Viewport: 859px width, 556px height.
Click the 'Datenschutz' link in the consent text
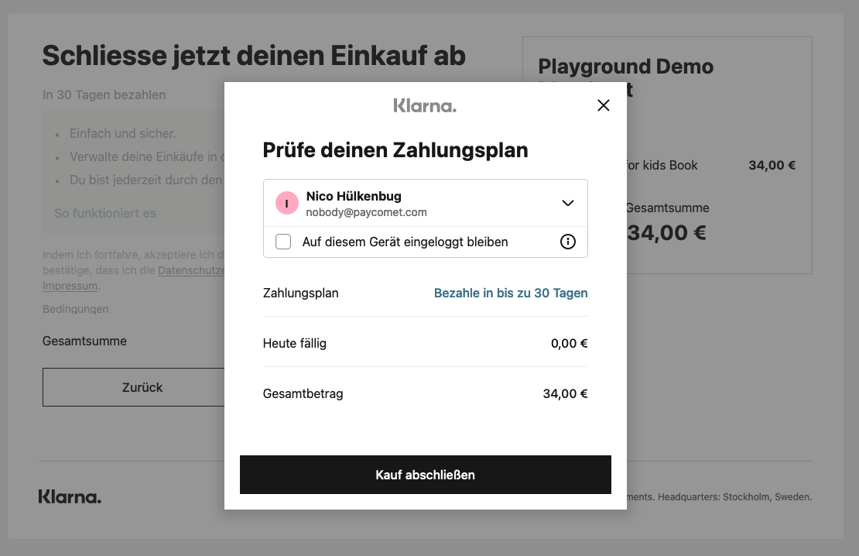pyautogui.click(x=190, y=270)
